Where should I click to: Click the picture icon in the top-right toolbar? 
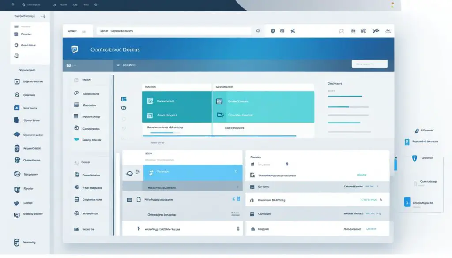click(x=341, y=31)
